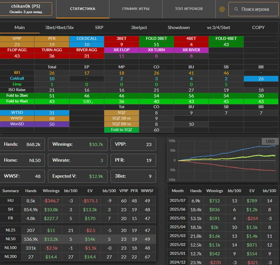Click the orange VPIP stat header
The image size is (280, 265).
point(17,39)
